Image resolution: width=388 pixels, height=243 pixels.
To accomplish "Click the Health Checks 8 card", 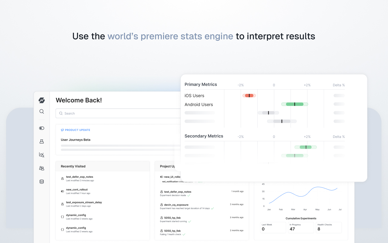I will tap(329, 228).
